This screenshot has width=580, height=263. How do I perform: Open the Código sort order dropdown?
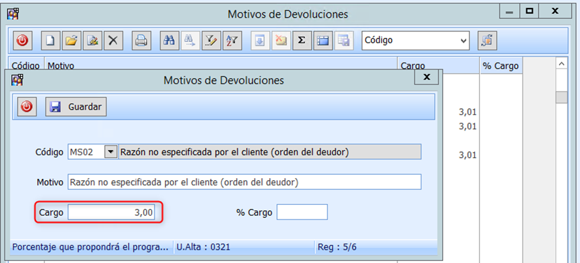pyautogui.click(x=463, y=40)
